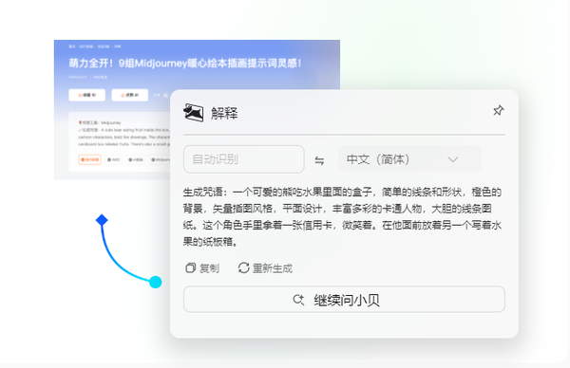Copy the translated text with 复制

(202, 268)
